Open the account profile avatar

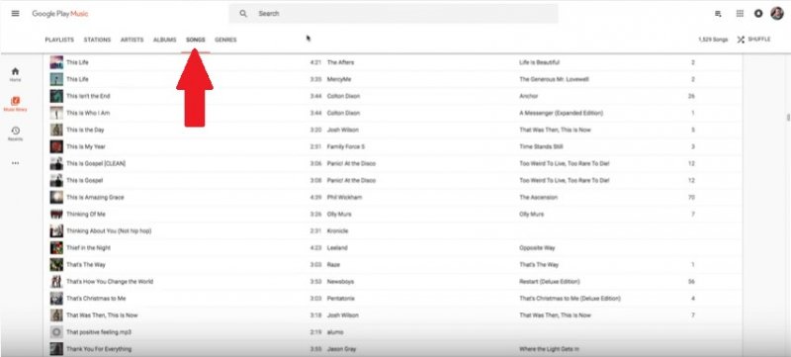click(777, 14)
